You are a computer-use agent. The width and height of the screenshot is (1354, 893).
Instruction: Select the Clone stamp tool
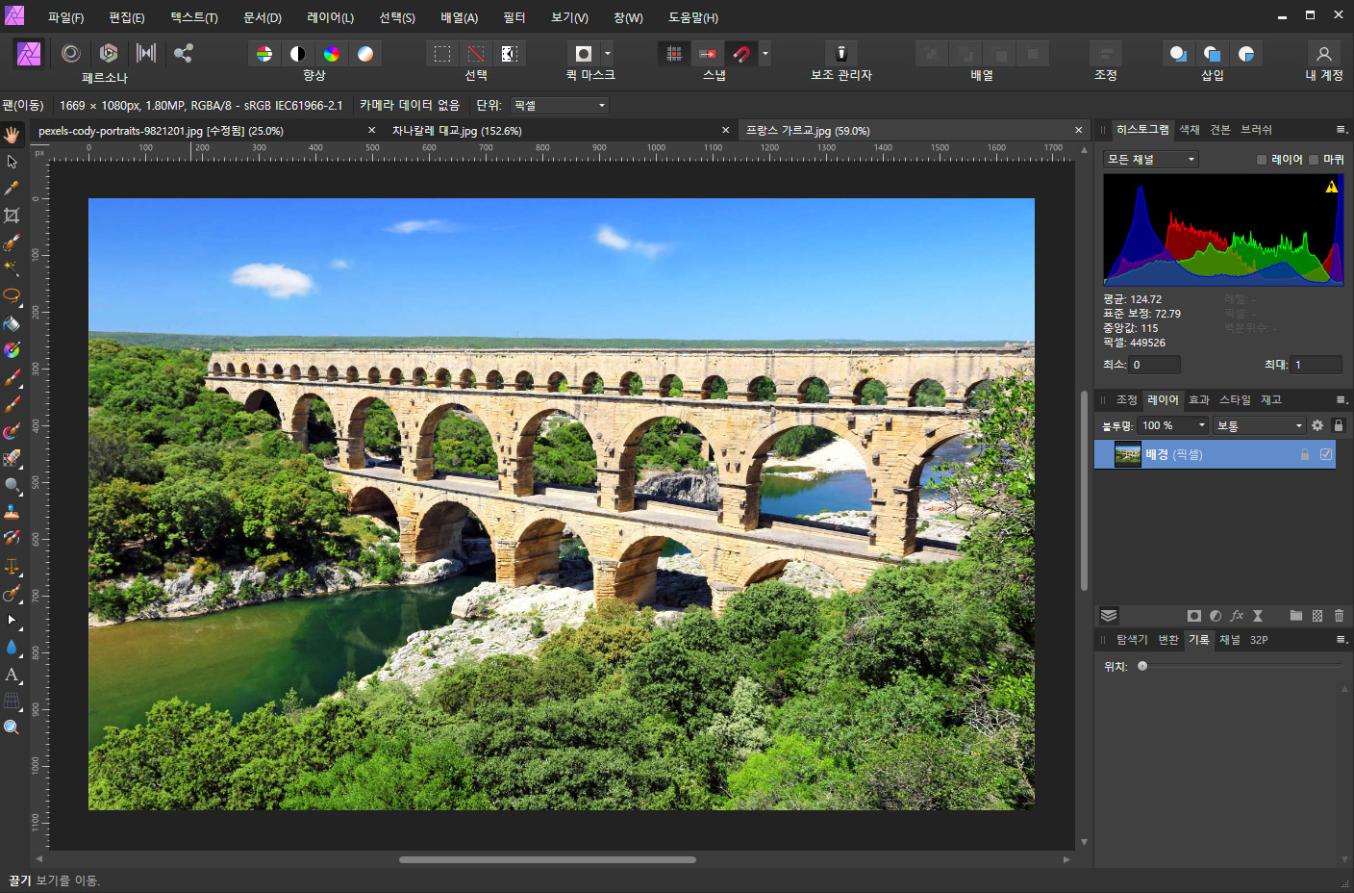[x=12, y=512]
